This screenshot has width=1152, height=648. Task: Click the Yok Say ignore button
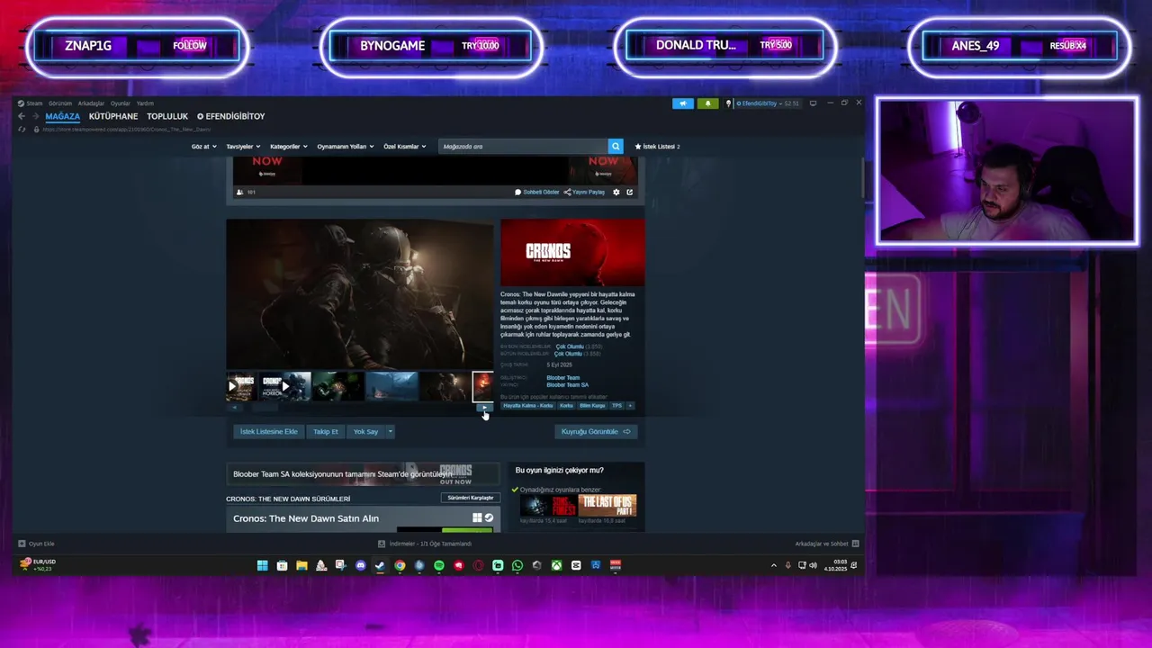tap(365, 431)
